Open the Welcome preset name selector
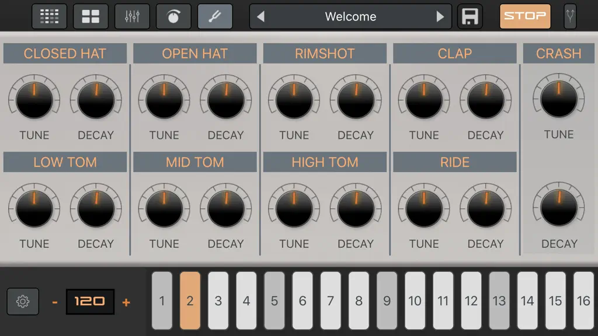The image size is (598, 336). pyautogui.click(x=350, y=16)
